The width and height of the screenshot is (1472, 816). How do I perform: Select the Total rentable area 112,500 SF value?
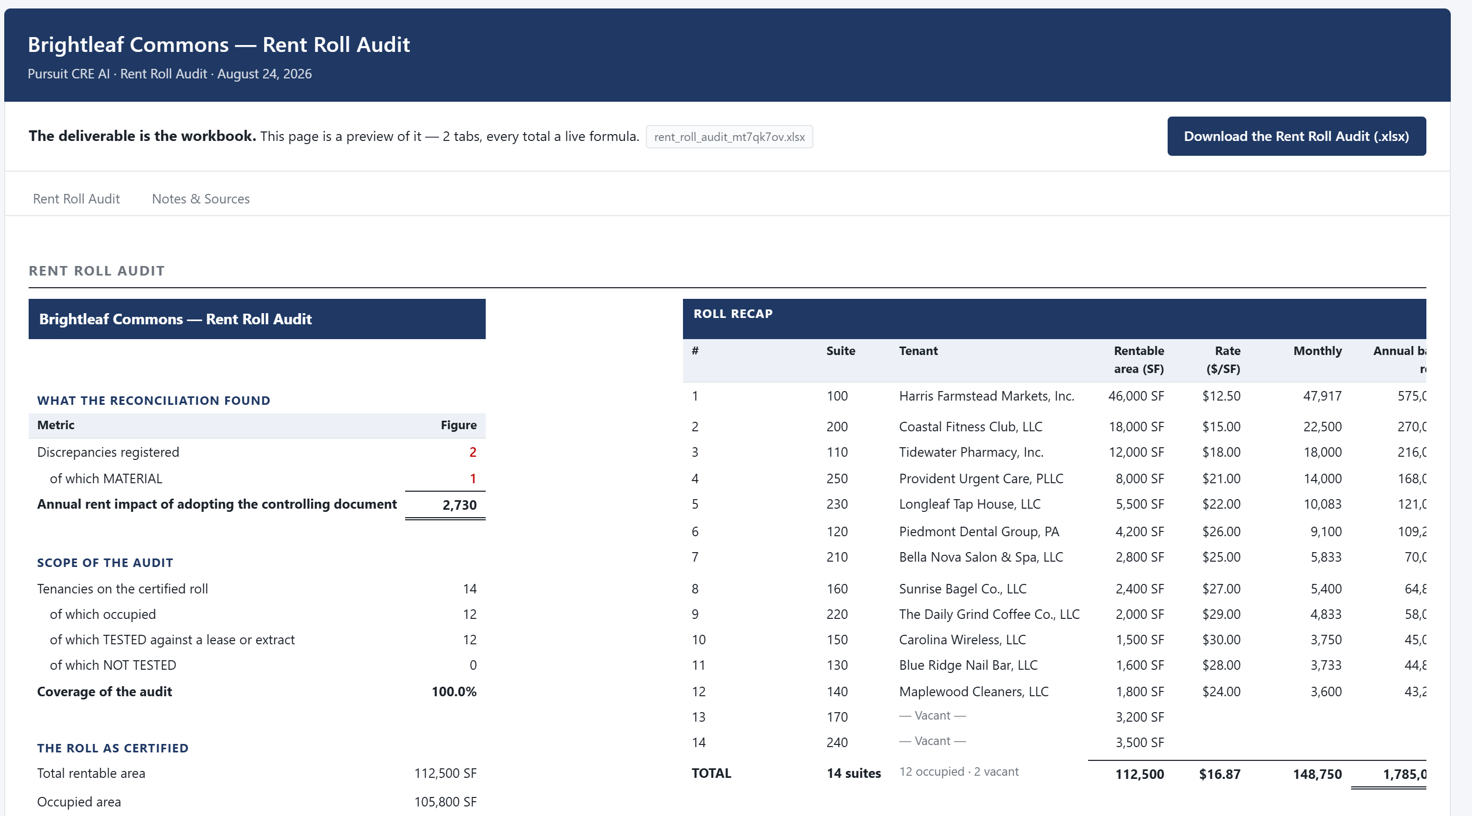point(445,773)
